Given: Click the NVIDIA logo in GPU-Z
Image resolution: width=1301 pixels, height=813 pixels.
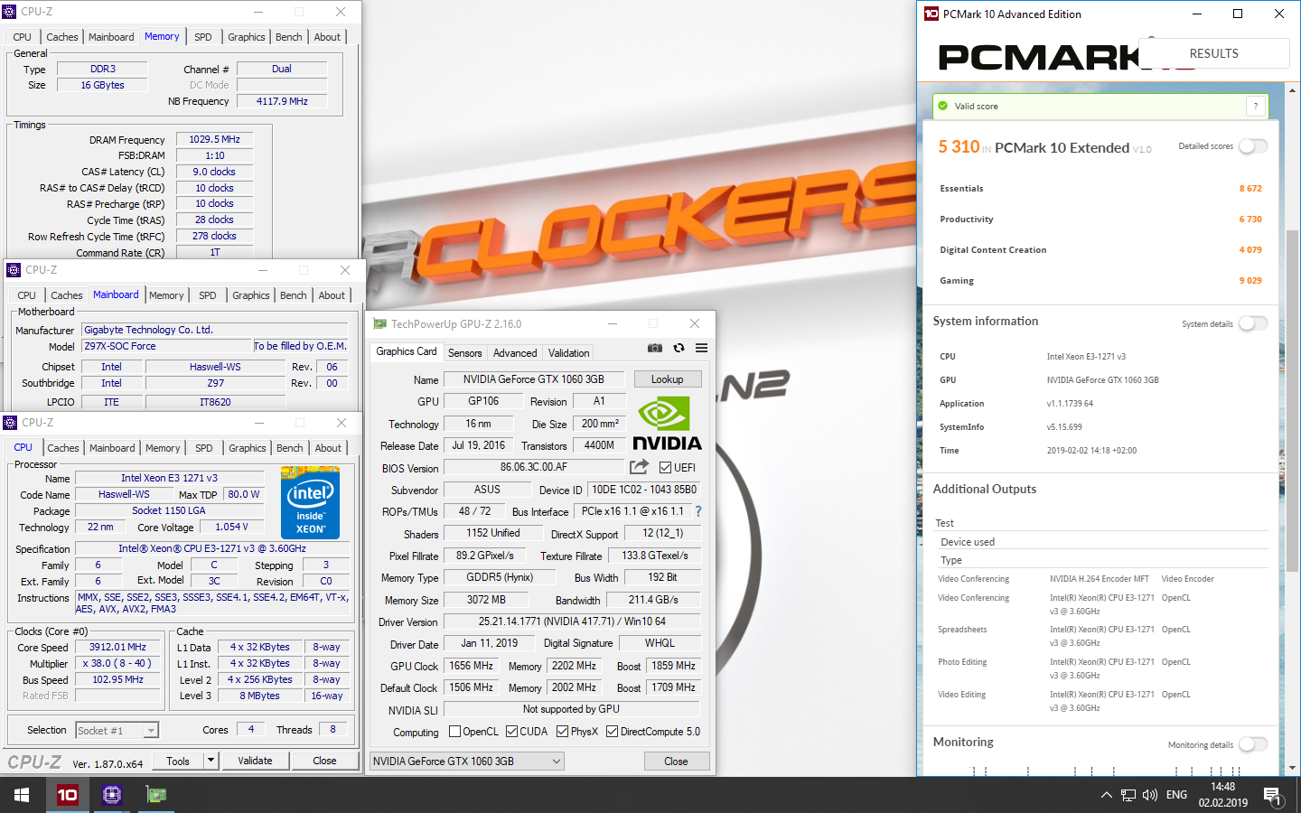Looking at the screenshot, I should click(x=667, y=423).
